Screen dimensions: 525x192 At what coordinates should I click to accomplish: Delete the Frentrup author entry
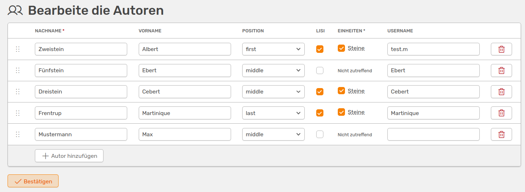(501, 113)
